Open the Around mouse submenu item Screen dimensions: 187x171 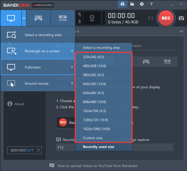click(x=38, y=83)
